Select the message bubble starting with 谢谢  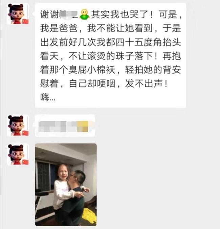tap(111, 56)
